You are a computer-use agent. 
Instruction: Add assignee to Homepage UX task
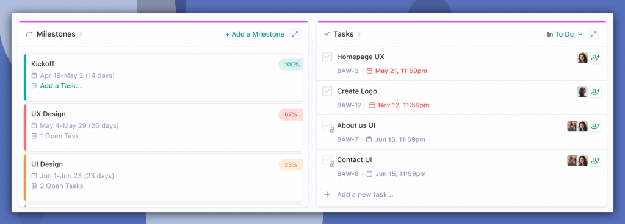coord(595,58)
